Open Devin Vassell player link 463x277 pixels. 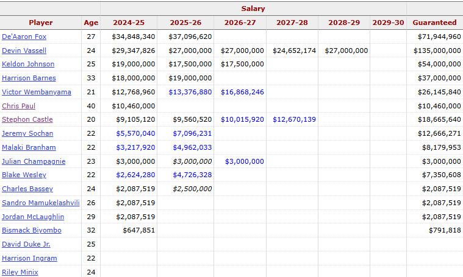24,51
